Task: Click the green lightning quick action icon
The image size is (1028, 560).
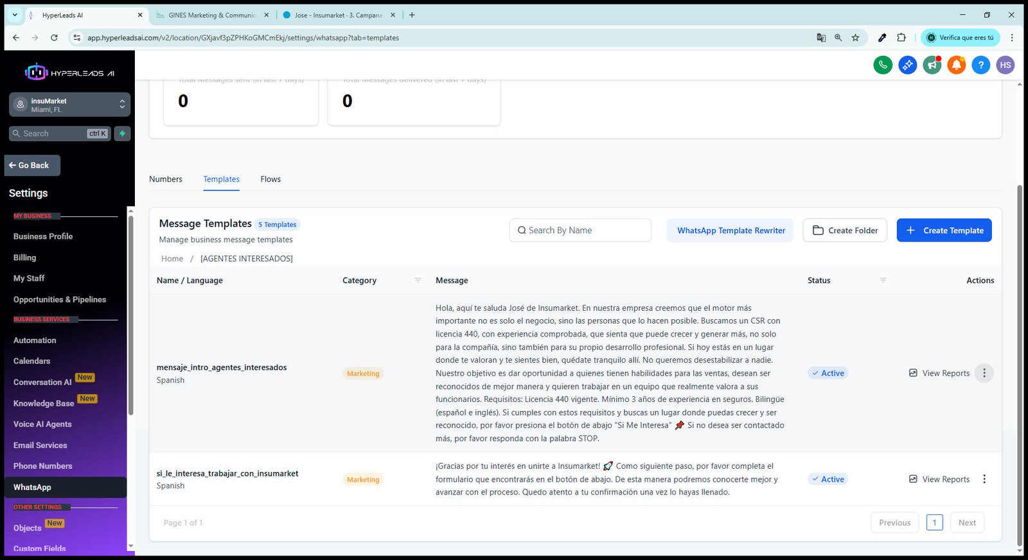Action: click(122, 134)
